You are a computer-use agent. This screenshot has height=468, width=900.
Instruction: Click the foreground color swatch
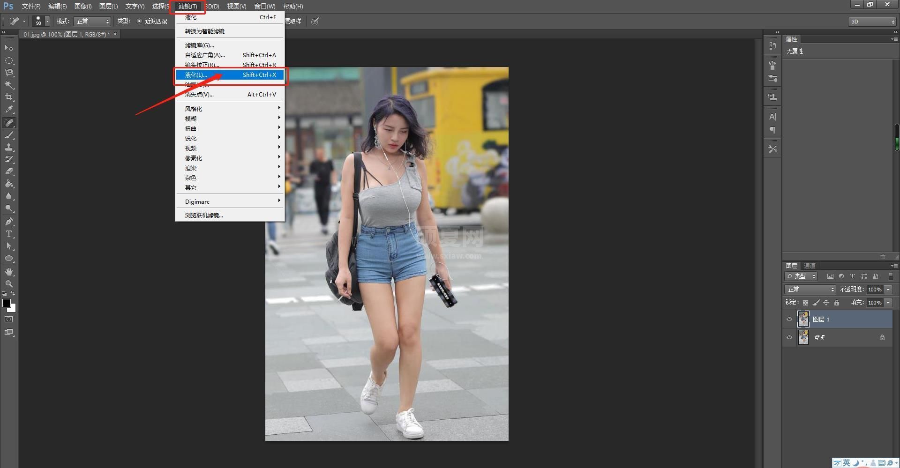tap(6, 303)
